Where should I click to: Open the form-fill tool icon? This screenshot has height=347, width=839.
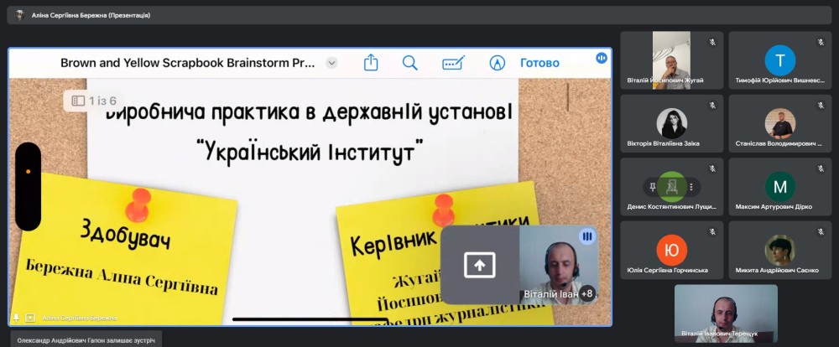click(x=453, y=63)
